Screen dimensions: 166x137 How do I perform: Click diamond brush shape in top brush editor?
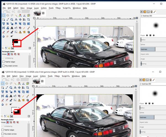click(x=154, y=35)
